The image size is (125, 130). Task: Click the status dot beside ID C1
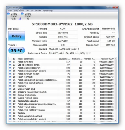10,110
